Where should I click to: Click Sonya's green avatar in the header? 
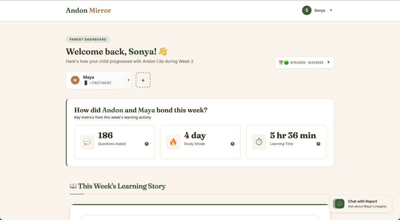[x=307, y=10]
